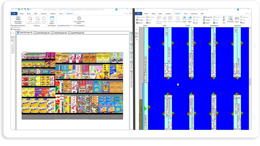Click Charts Properties icon

[x=178, y=19]
